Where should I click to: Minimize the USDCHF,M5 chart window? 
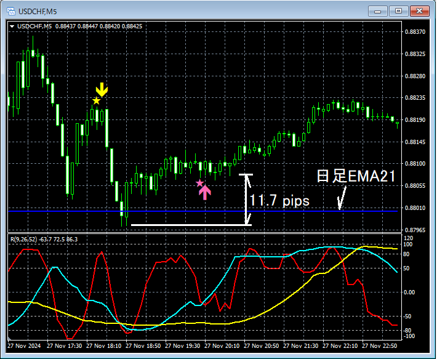[x=378, y=12]
